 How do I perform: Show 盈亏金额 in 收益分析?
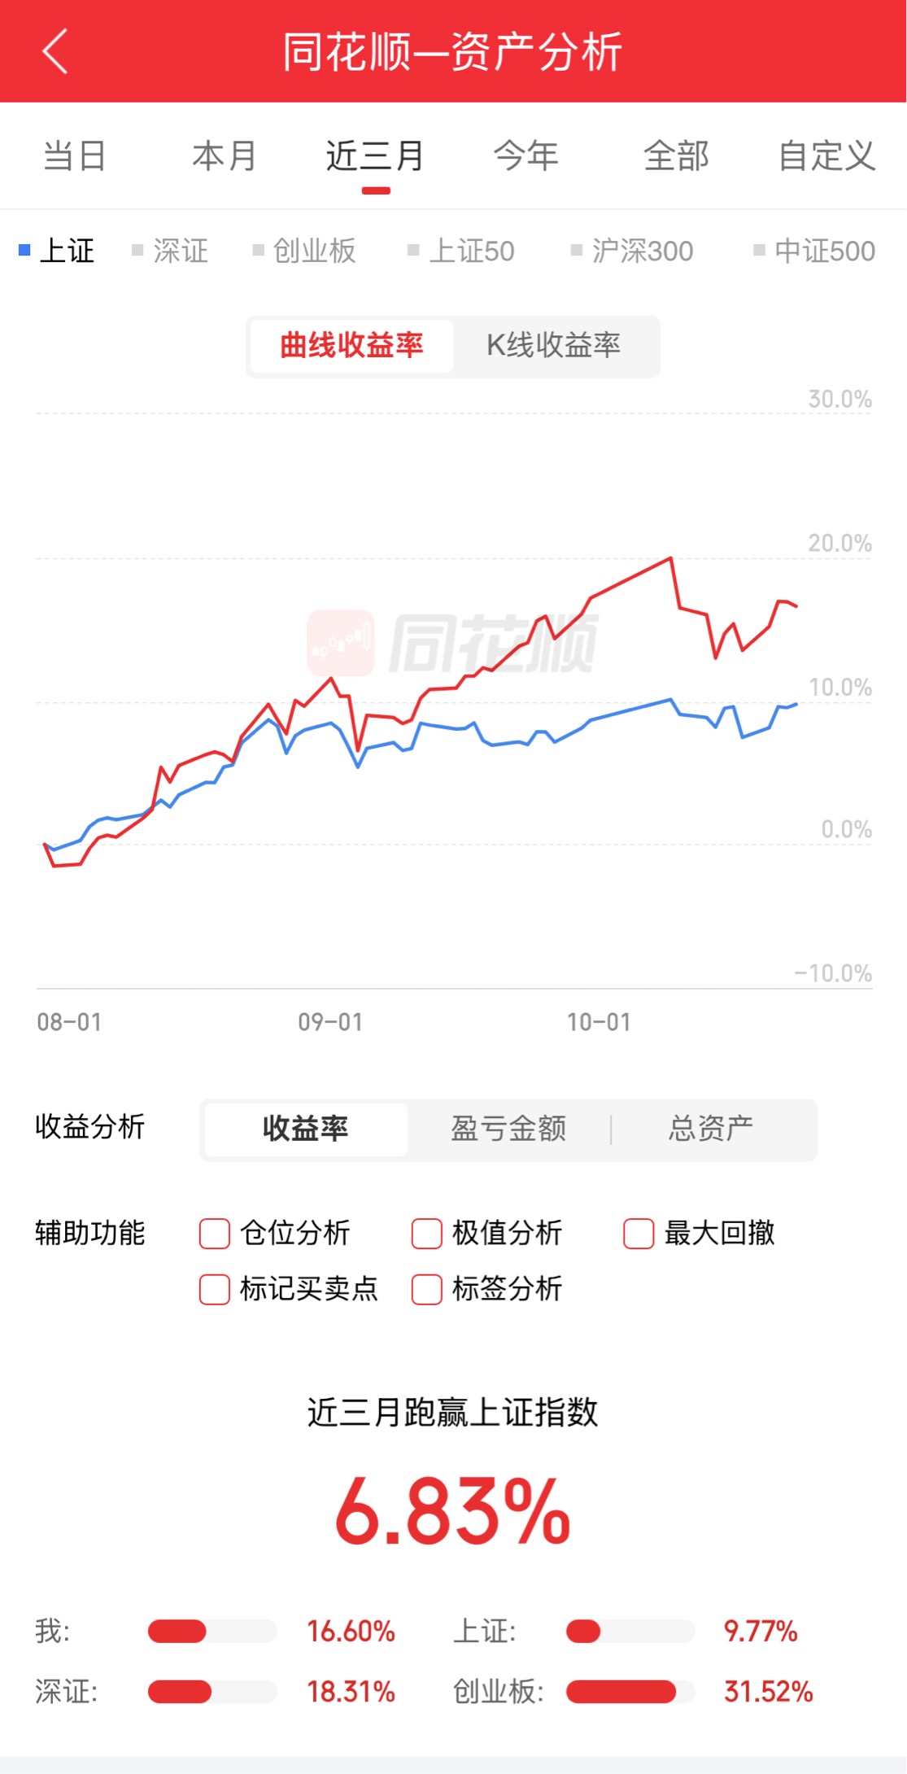tap(508, 1129)
